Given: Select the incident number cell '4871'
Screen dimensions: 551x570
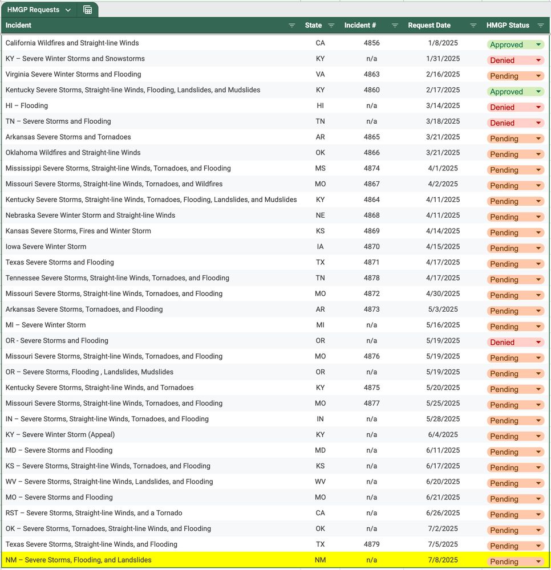Looking at the screenshot, I should 371,262.
